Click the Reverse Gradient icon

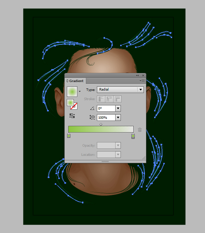tap(72, 116)
